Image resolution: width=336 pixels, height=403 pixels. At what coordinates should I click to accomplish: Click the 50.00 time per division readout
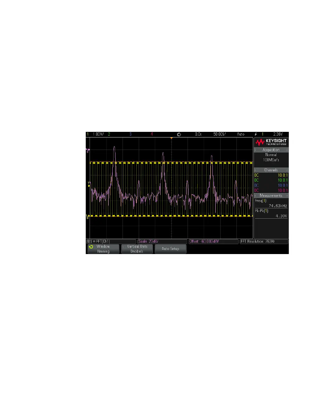[219, 134]
